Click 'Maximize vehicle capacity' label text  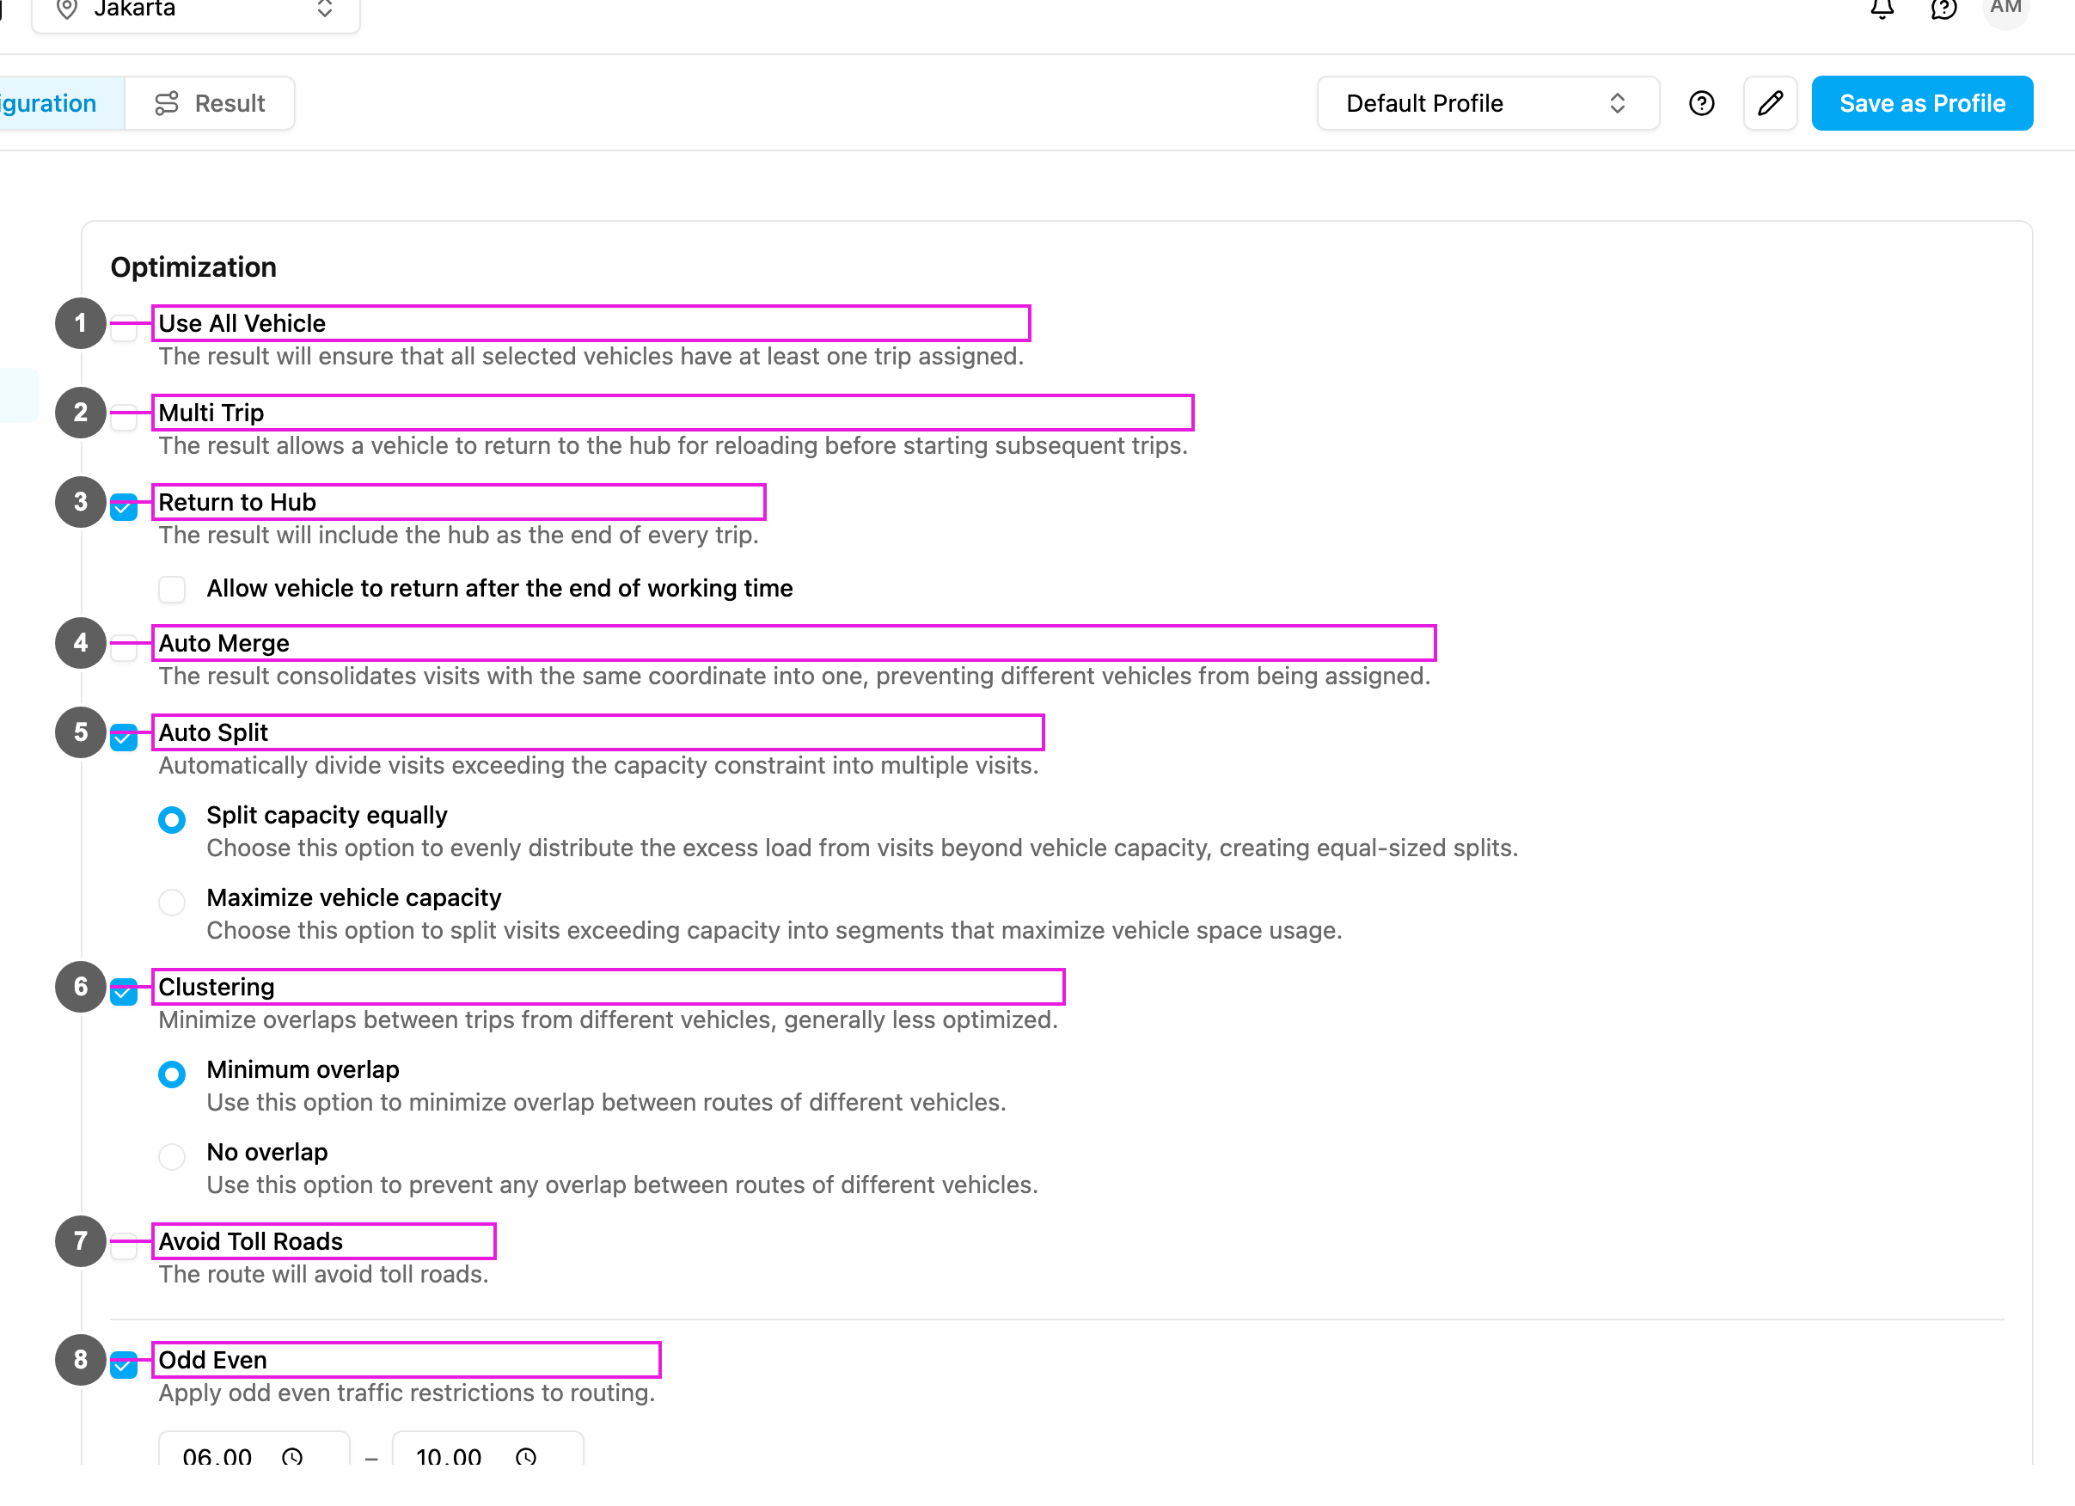coord(354,898)
